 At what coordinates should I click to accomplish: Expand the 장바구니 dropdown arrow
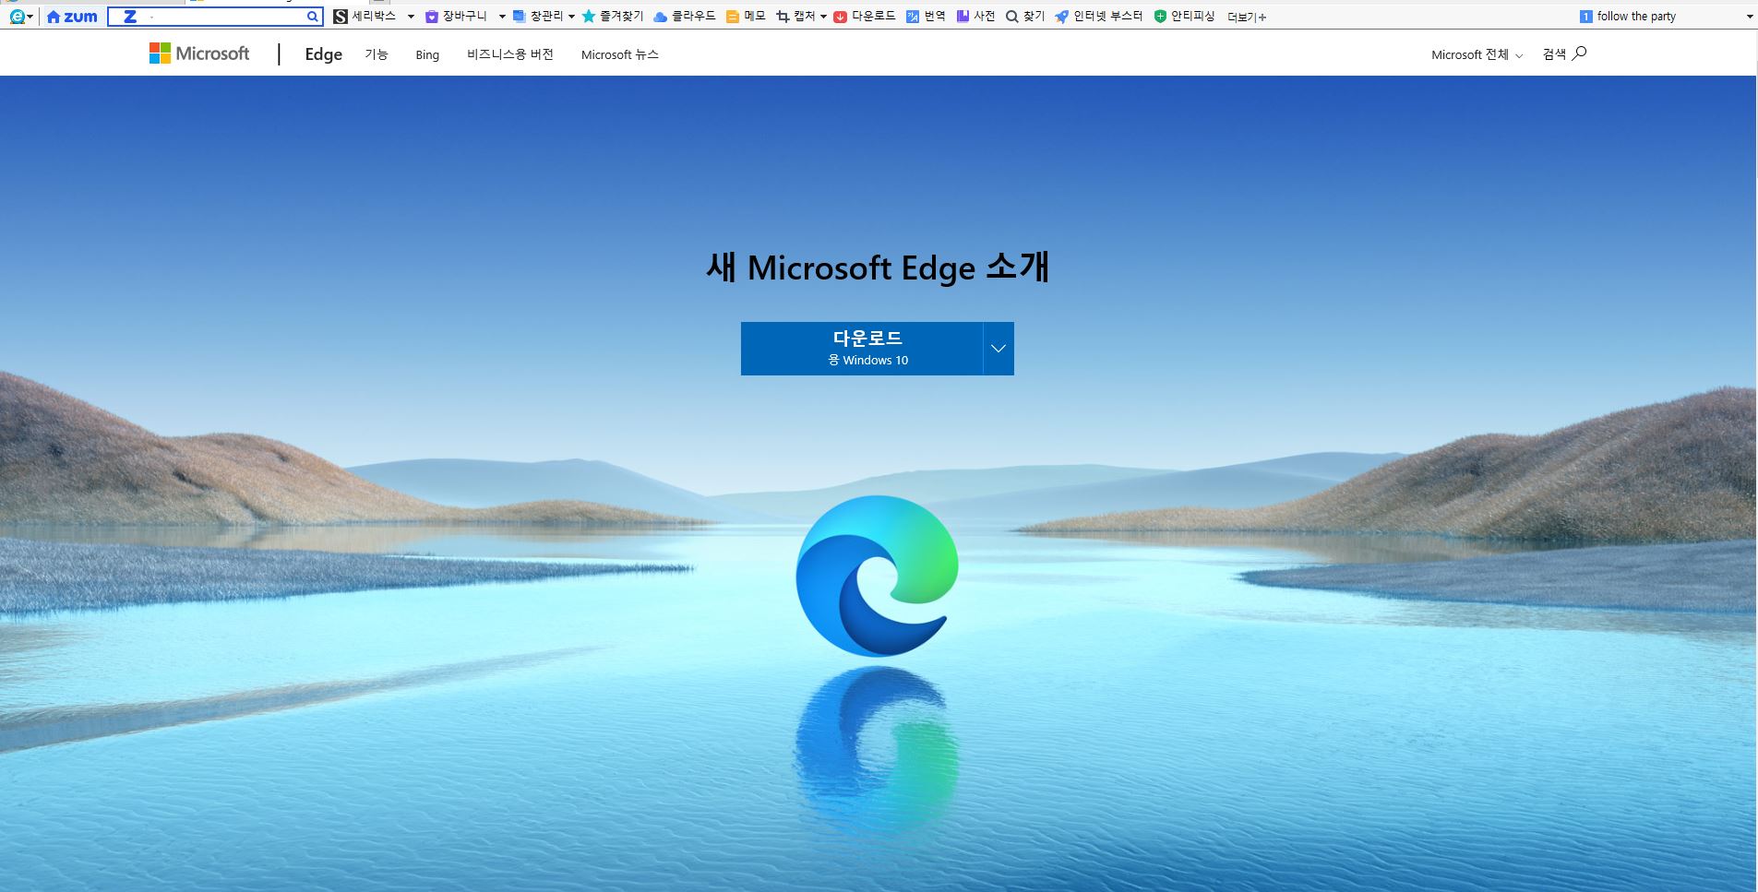502,17
